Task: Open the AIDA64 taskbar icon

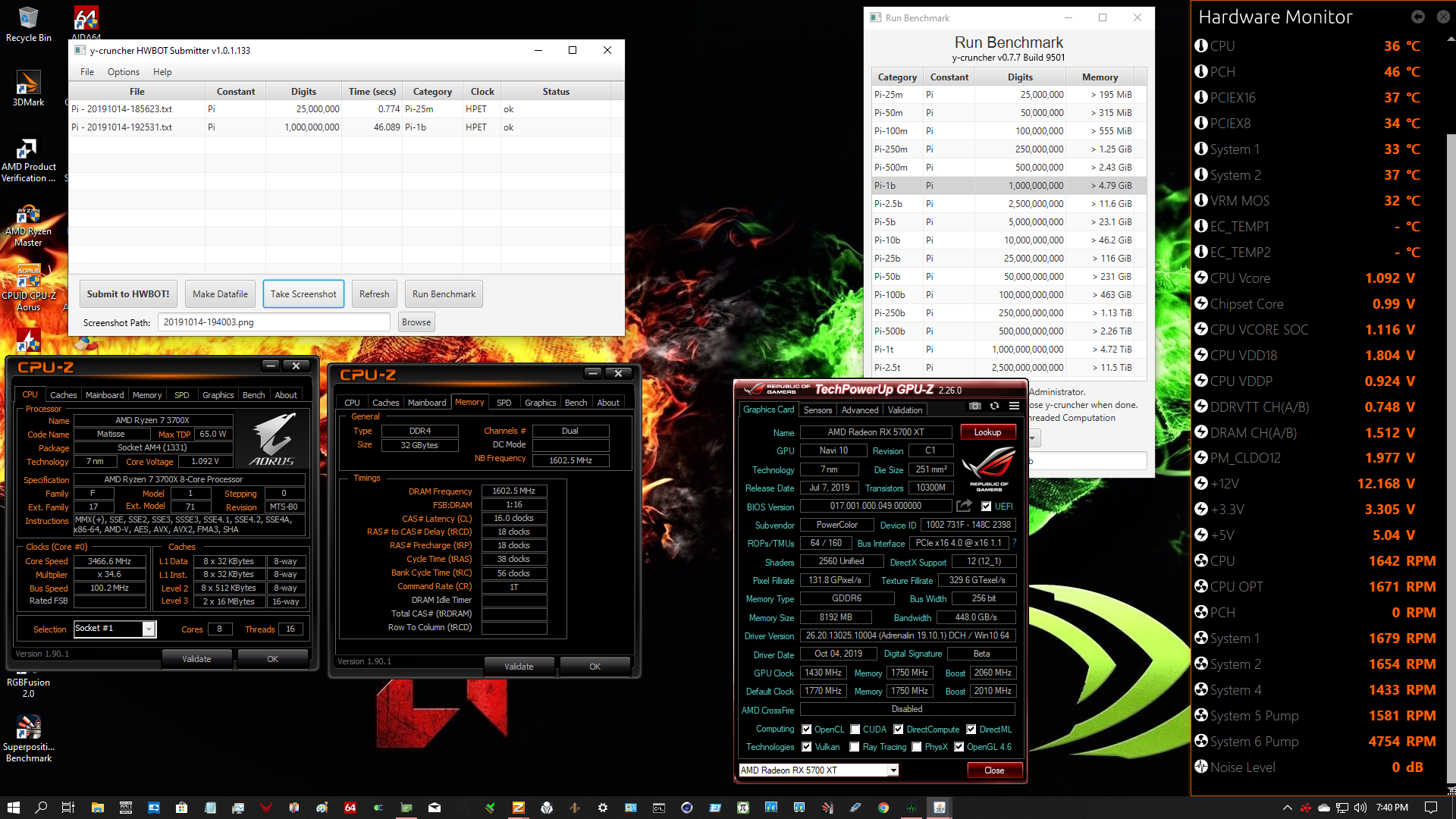Action: (x=350, y=808)
